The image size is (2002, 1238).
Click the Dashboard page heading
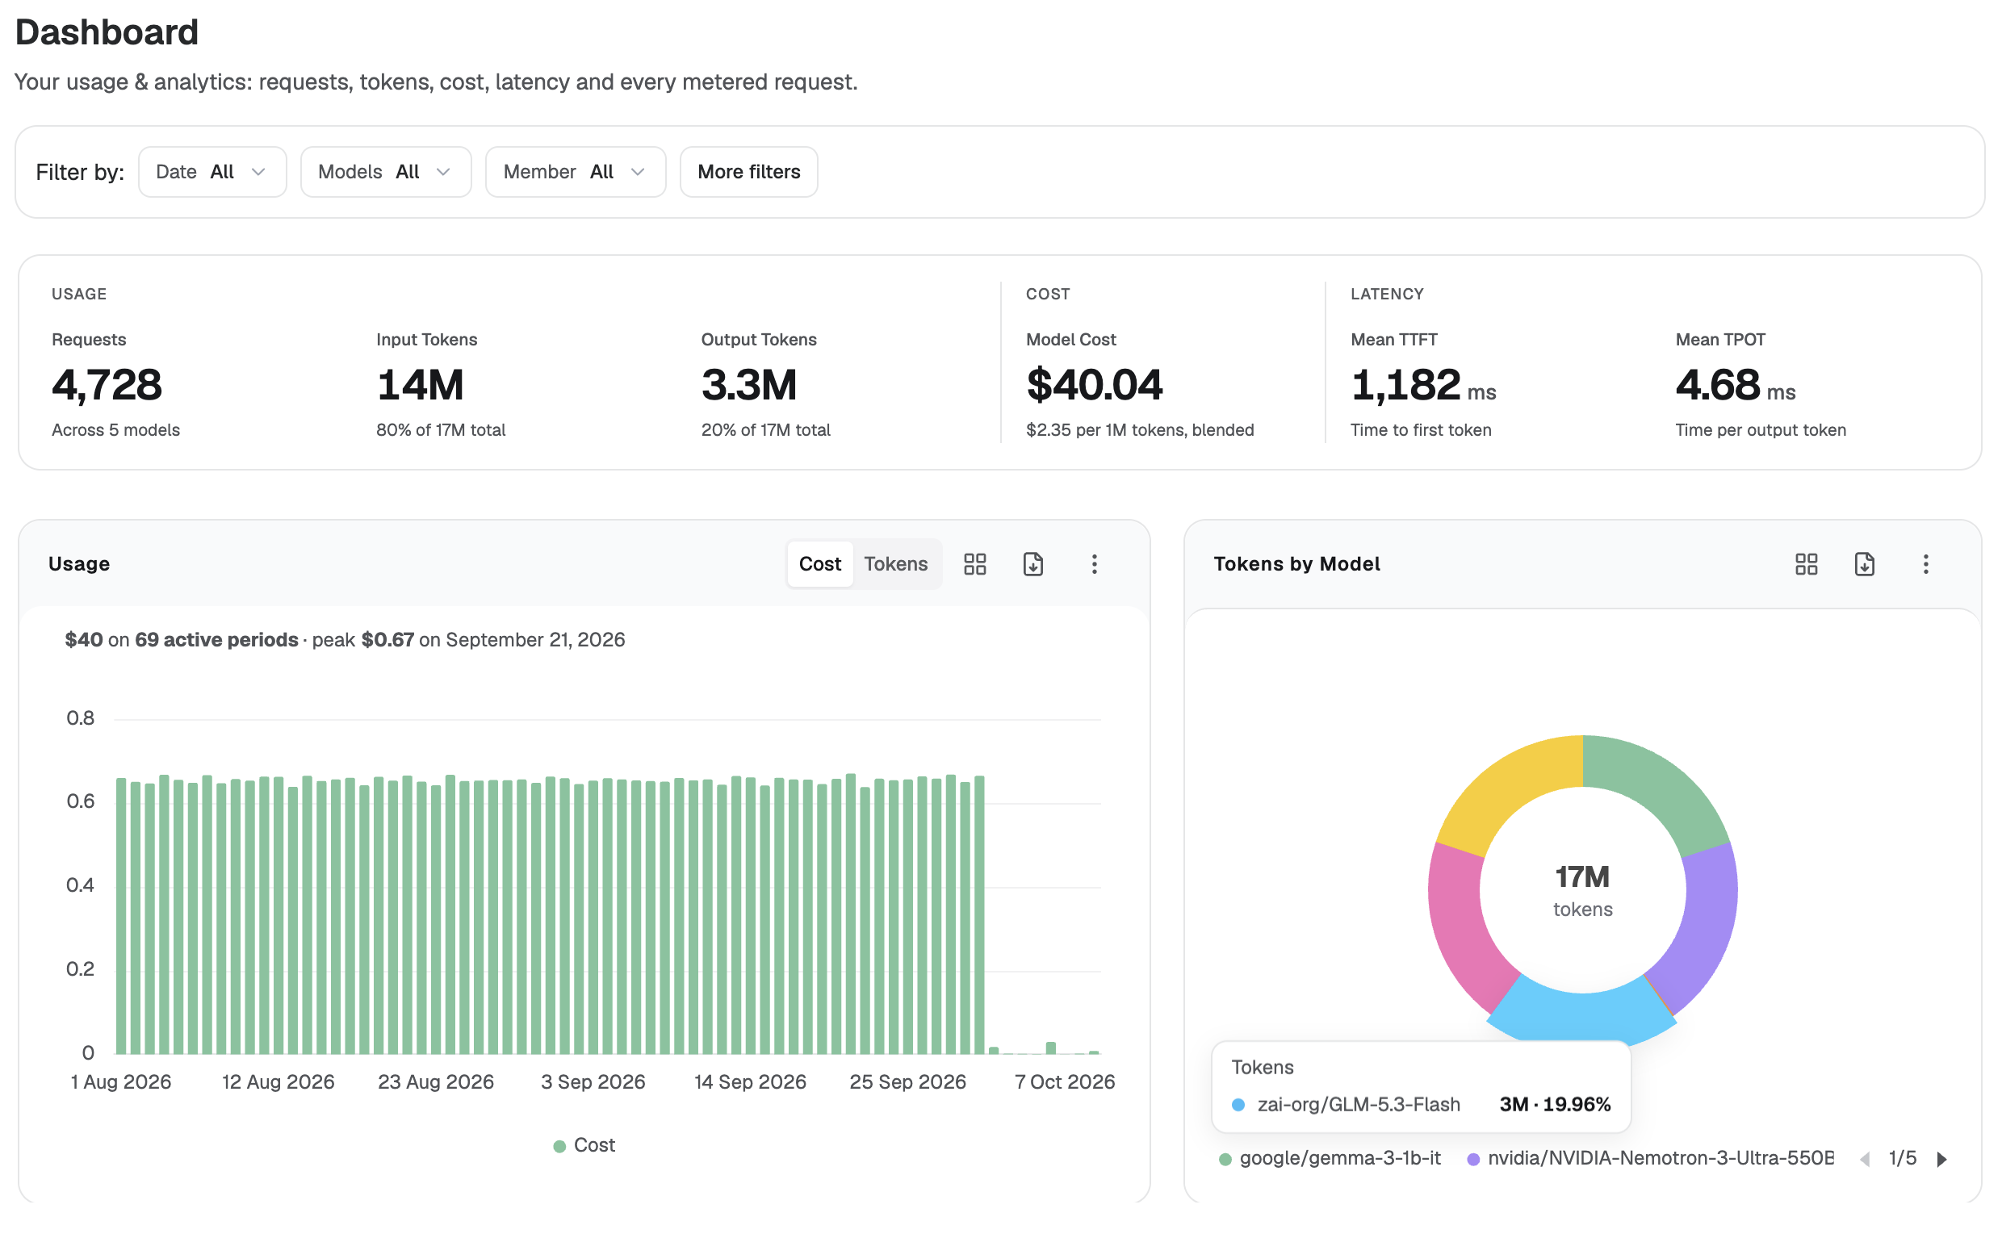click(107, 32)
